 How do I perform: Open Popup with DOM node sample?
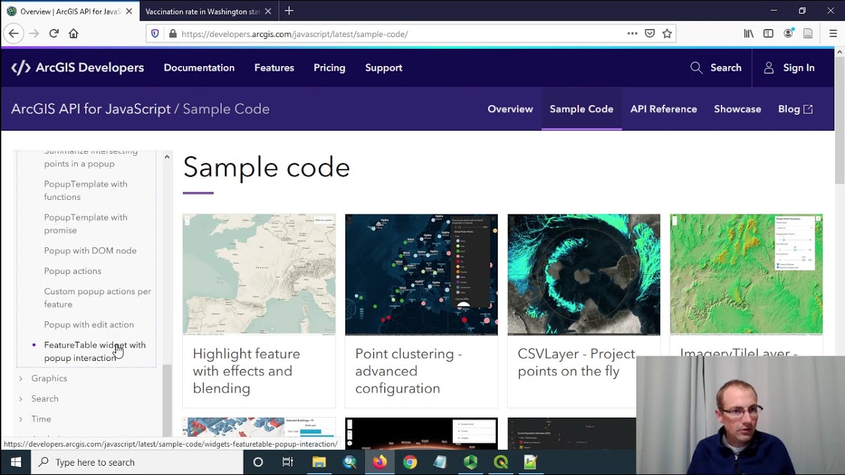[90, 251]
